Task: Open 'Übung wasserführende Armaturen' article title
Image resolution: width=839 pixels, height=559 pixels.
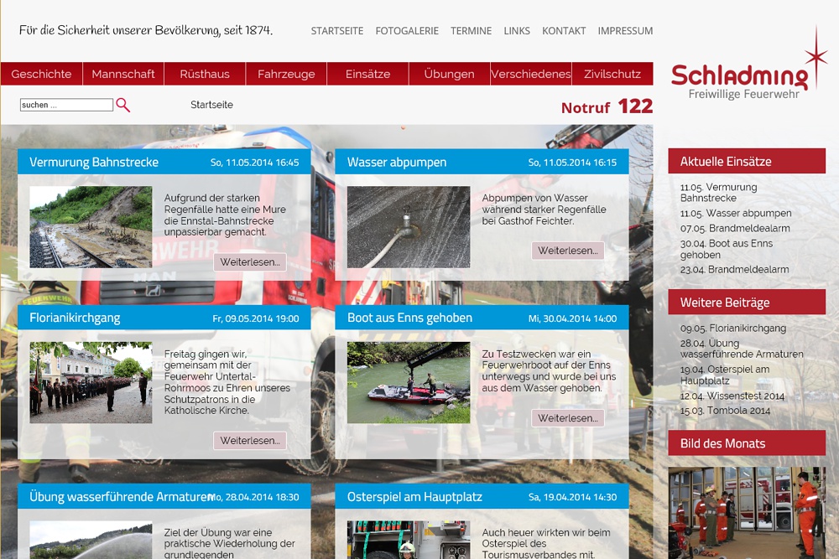Action: pos(120,496)
